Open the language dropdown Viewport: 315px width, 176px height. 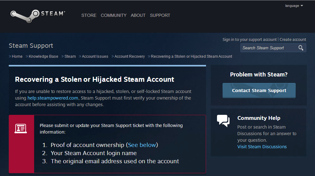tap(294, 6)
